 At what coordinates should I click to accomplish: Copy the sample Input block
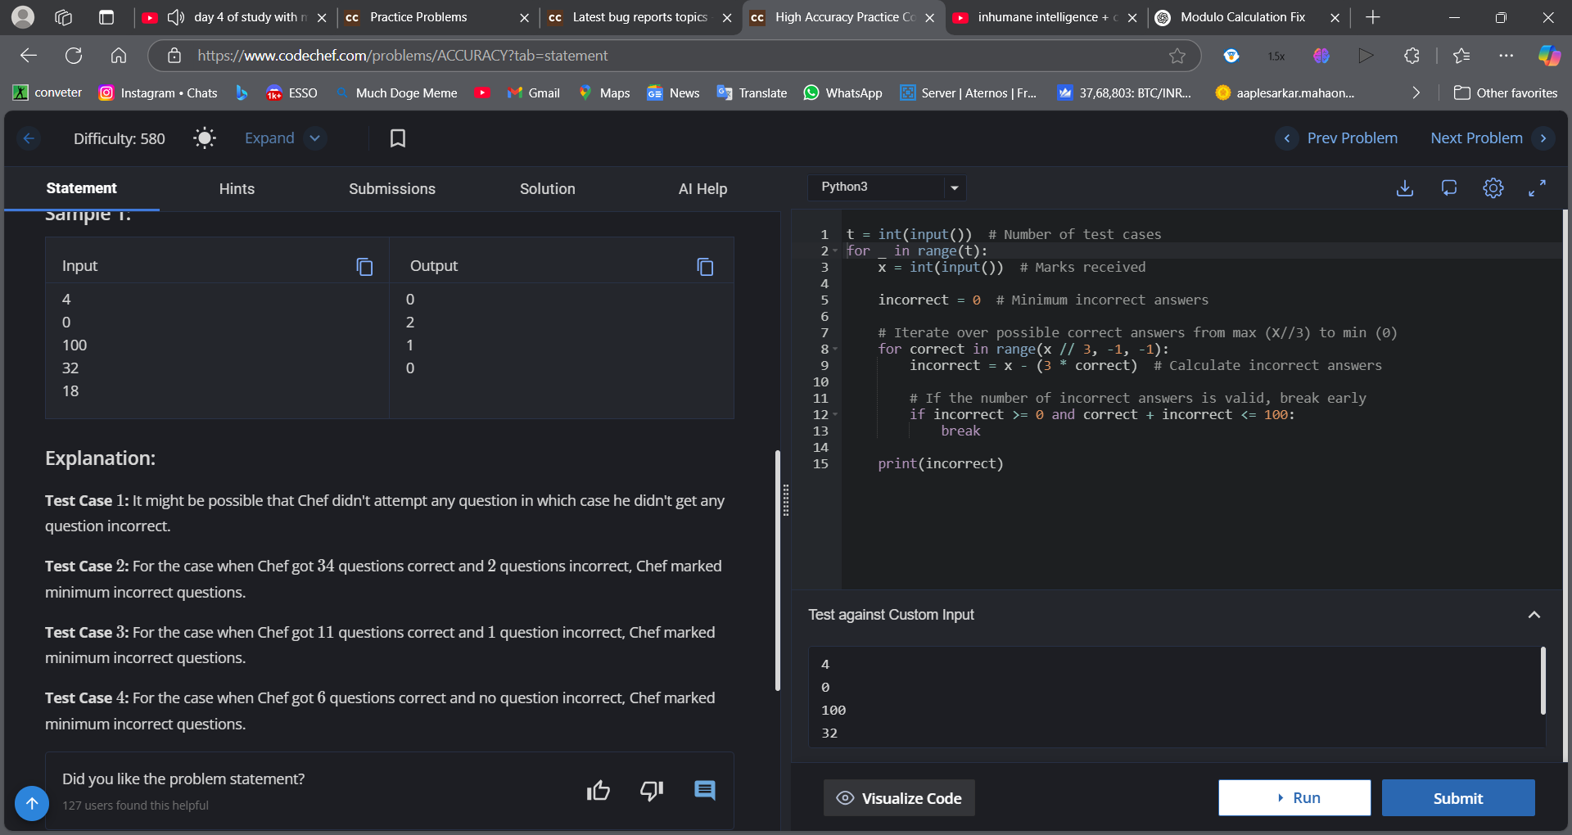[x=364, y=267]
